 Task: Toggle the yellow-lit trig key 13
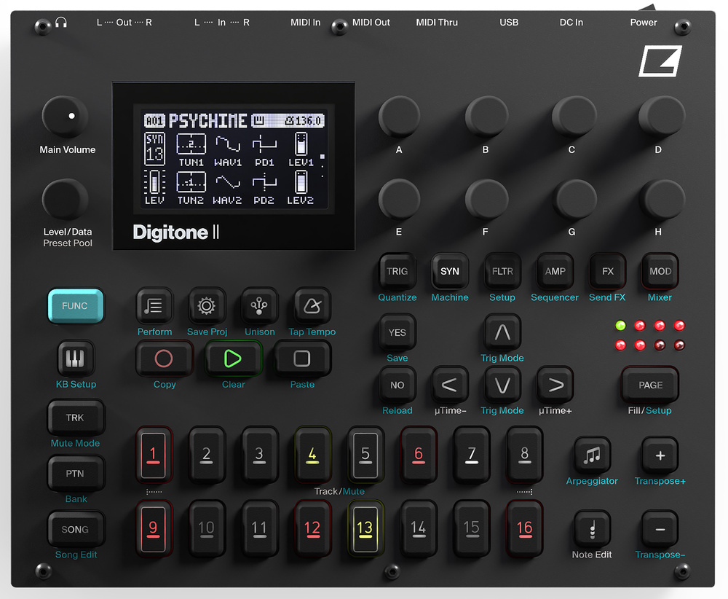coord(365,529)
